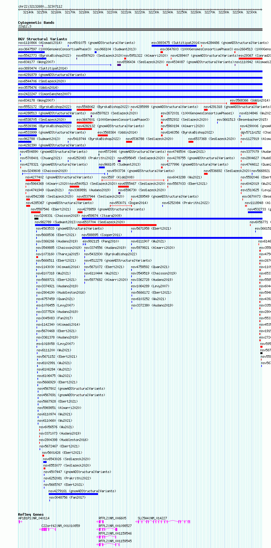Screen dimensions: 271x548
Task: Select the esv3893474 (Suktitipat2014) label
Action: point(43,69)
